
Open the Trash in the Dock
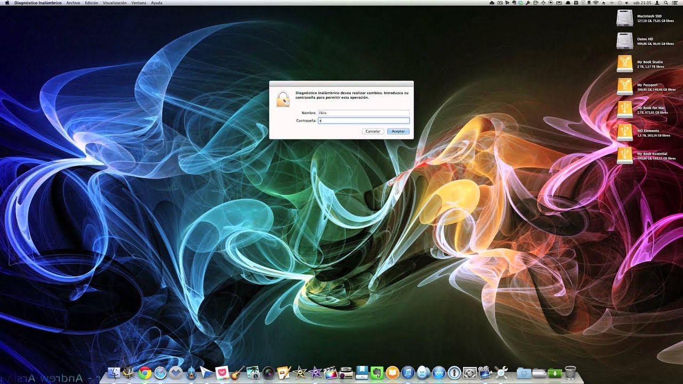tap(570, 373)
